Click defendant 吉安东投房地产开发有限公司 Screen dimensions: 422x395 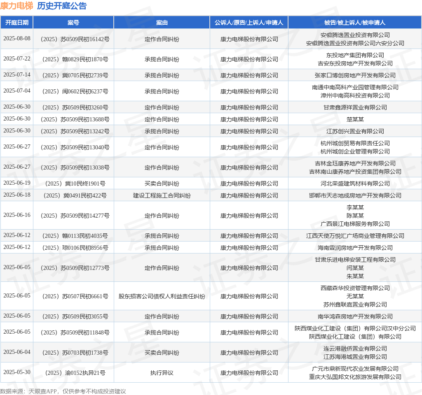coord(355,63)
